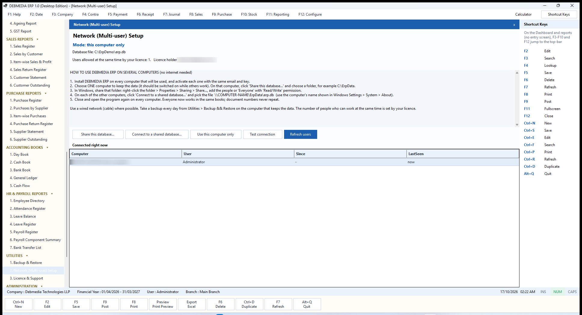Open the F10: Stock menu
This screenshot has width=582, height=315.
(x=249, y=14)
